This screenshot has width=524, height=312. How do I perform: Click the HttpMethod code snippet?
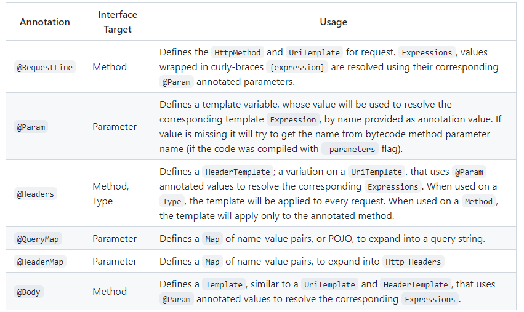click(238, 52)
